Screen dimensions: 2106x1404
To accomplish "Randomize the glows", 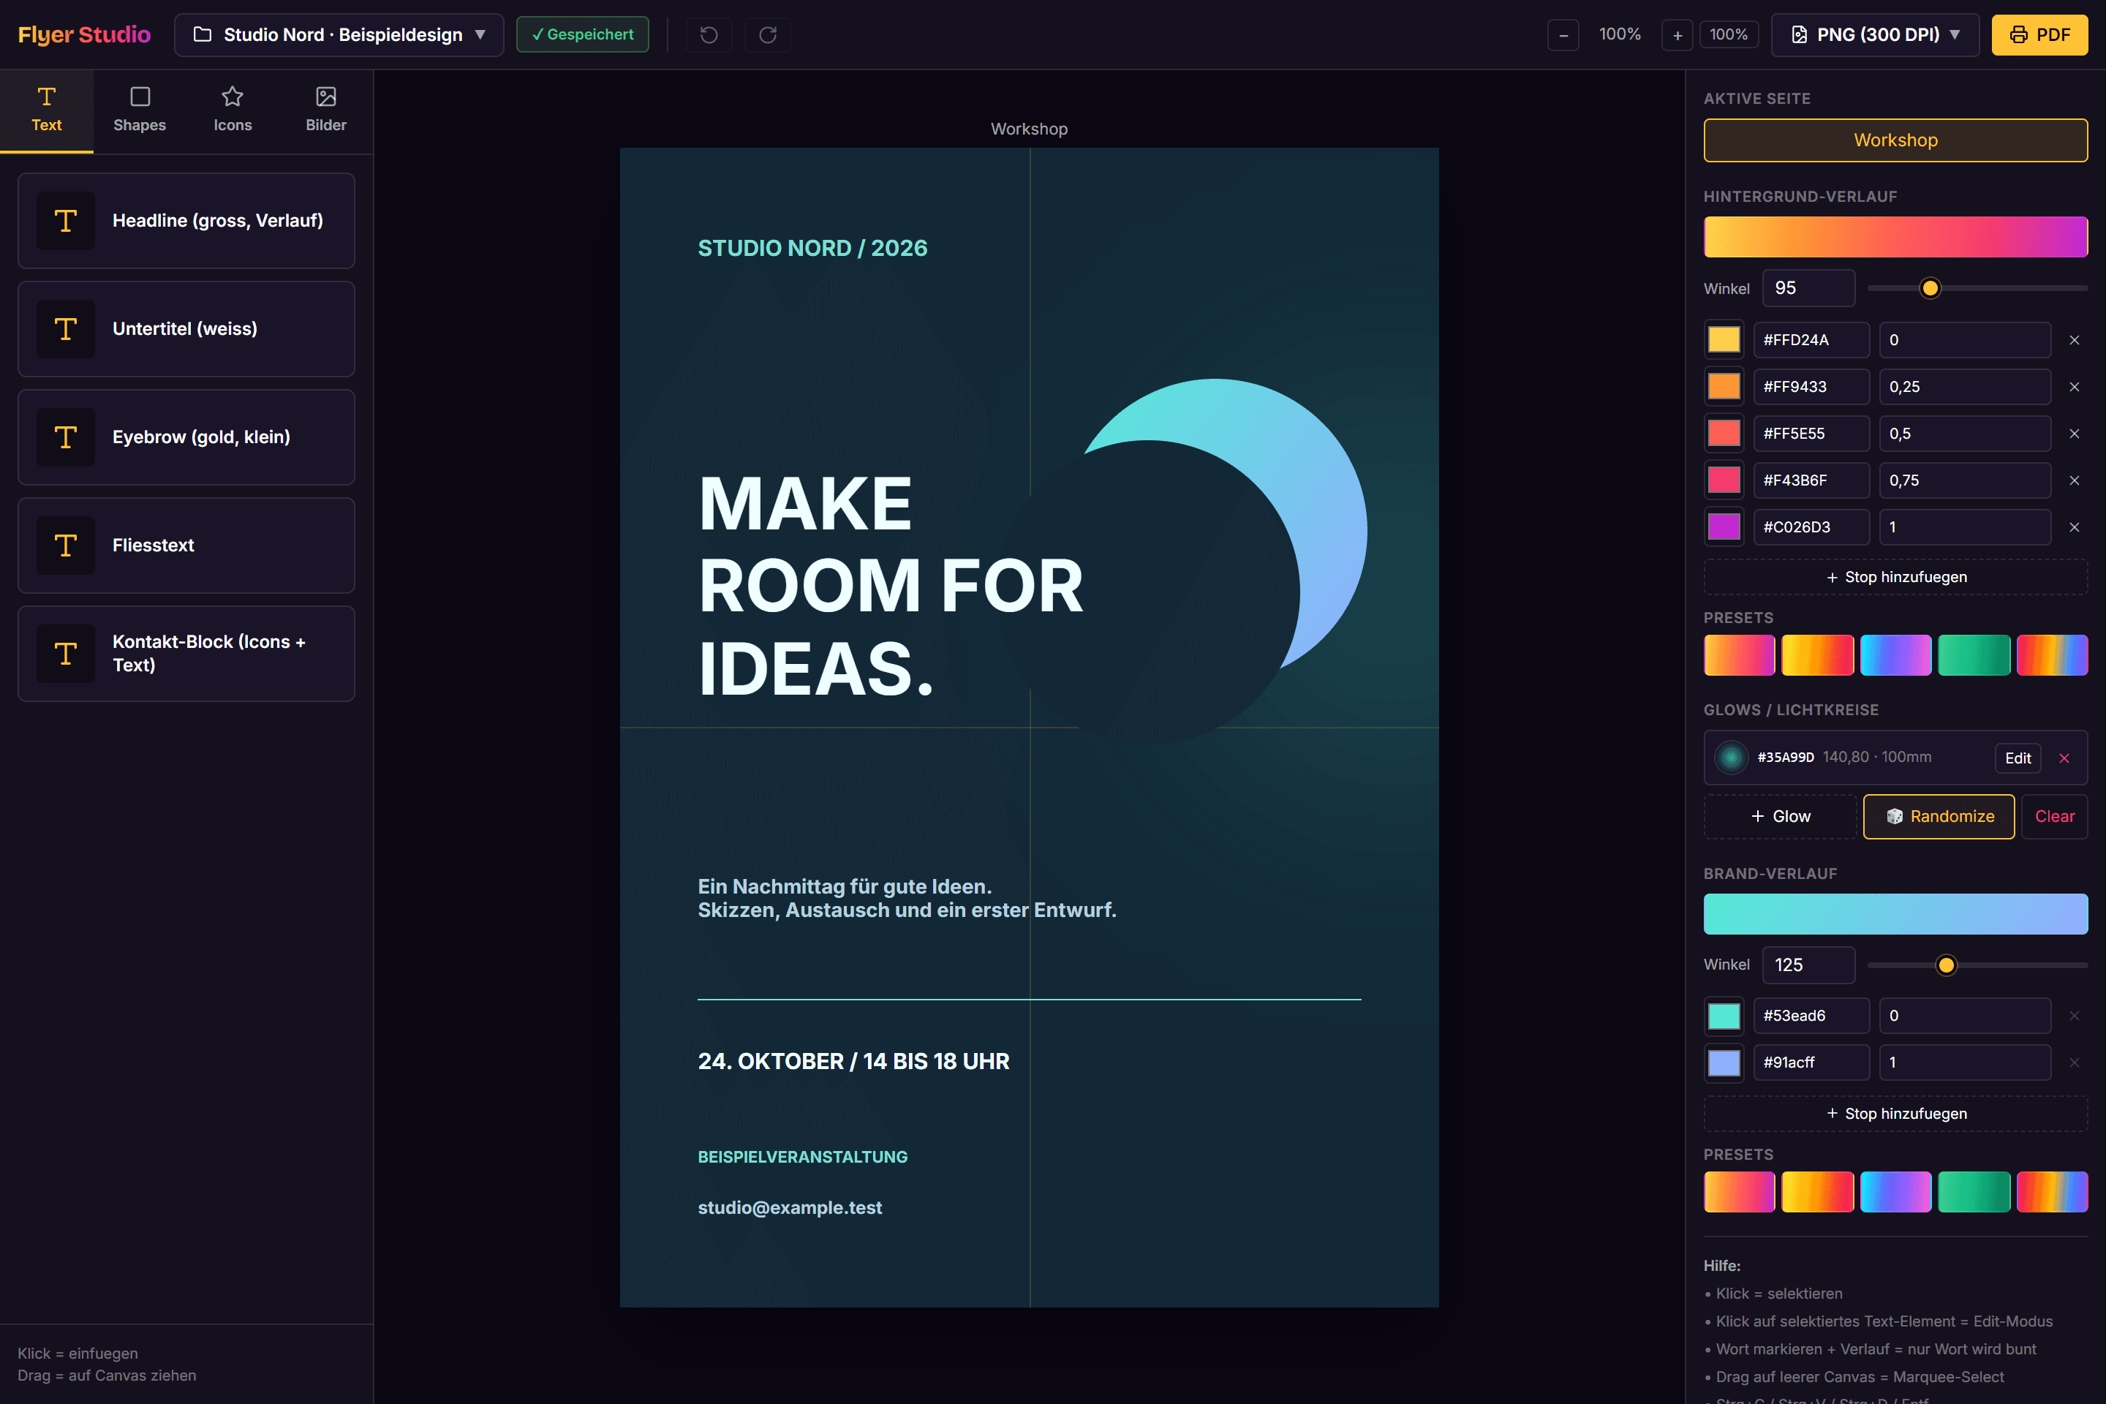I will [x=1939, y=817].
